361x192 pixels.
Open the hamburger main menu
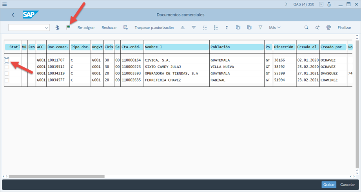(5, 4)
